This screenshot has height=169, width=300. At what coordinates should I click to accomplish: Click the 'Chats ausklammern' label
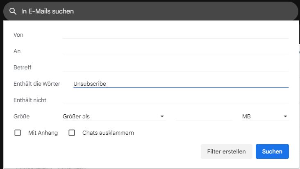[x=108, y=133]
